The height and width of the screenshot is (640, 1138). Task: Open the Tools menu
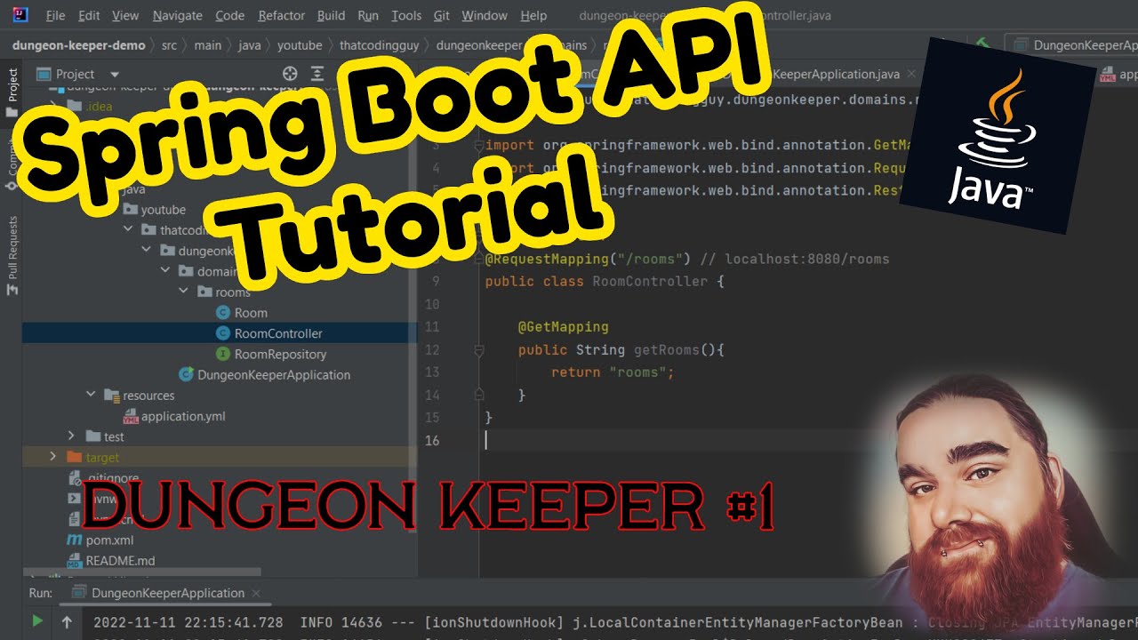pos(406,16)
